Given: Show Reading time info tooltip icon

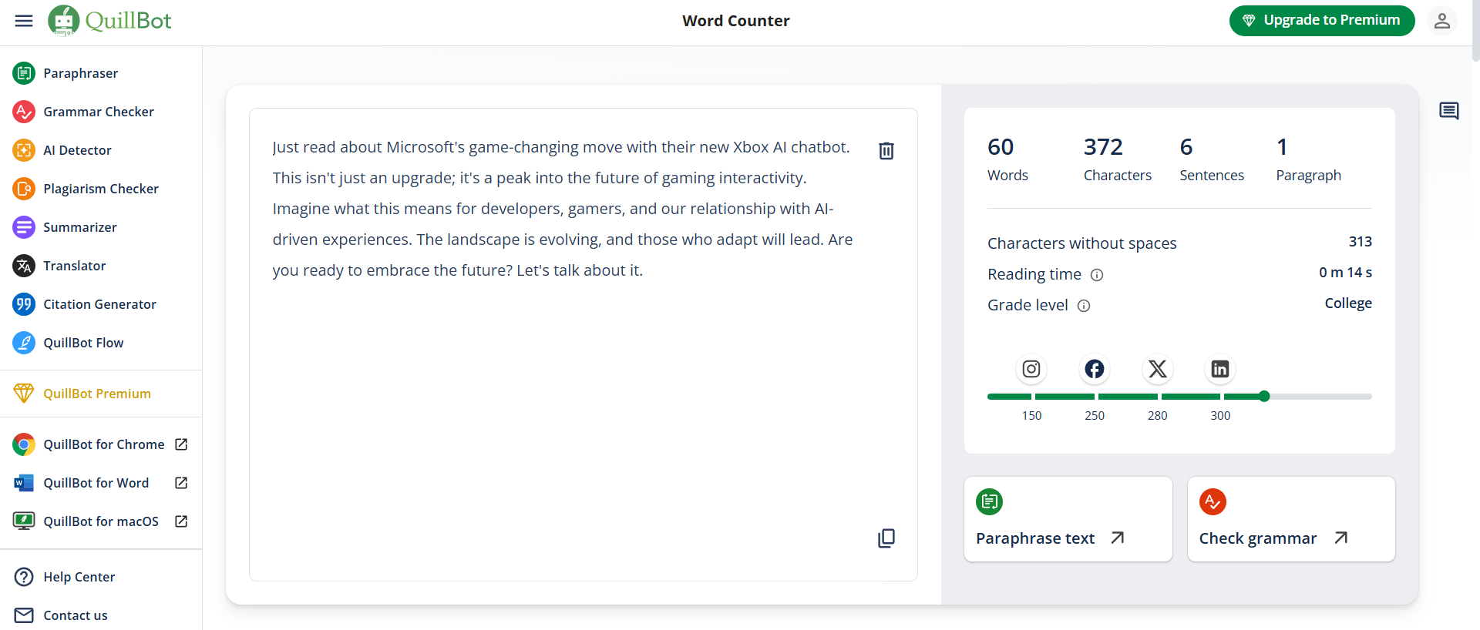Looking at the screenshot, I should 1097,275.
